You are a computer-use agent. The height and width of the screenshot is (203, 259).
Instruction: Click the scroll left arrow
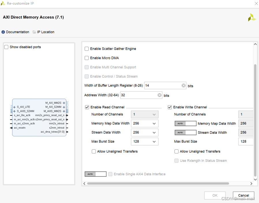tap(85, 183)
